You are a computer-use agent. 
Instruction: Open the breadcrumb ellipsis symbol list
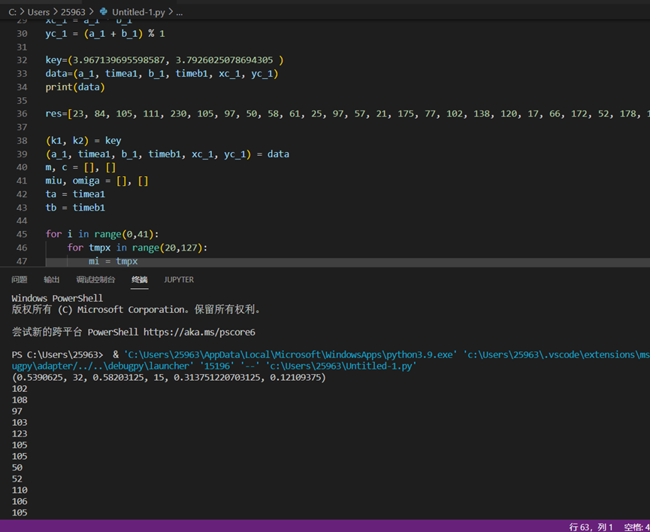tap(179, 13)
